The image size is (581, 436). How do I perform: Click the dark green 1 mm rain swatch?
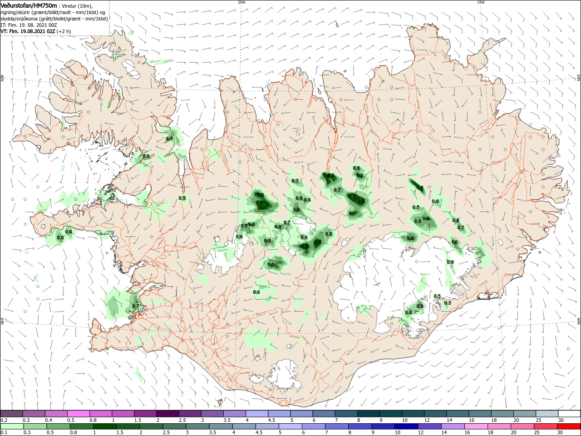pos(104,426)
